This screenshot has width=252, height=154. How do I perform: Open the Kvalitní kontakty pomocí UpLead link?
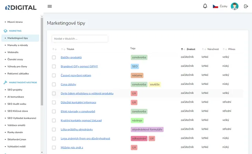pos(81,120)
